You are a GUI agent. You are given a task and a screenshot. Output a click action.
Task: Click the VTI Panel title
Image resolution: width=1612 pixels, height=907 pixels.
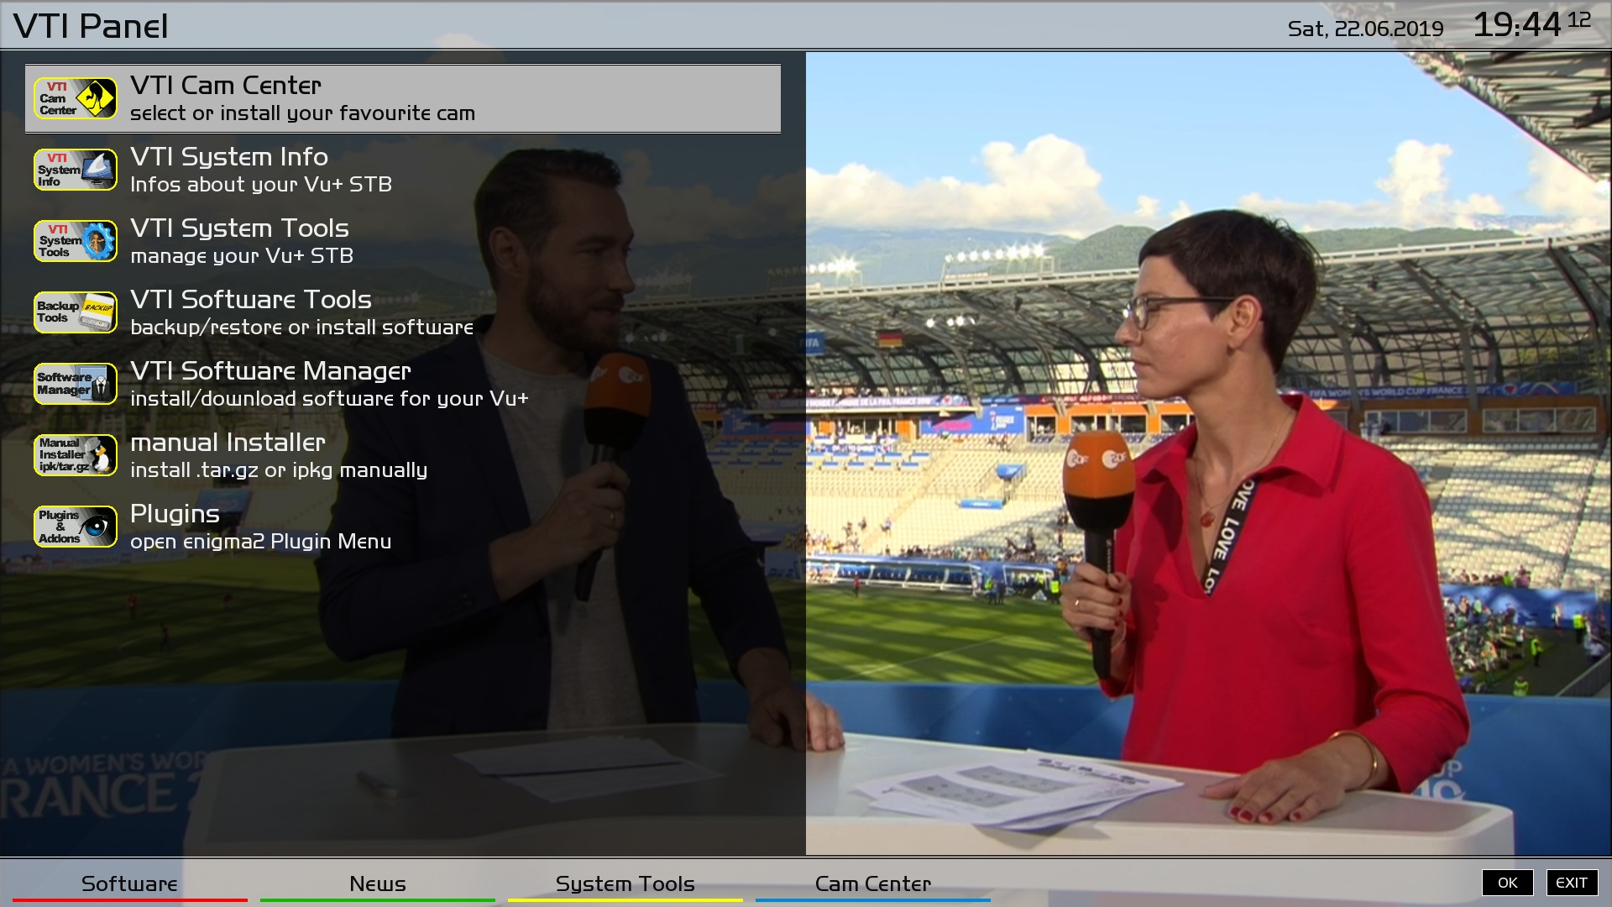pyautogui.click(x=91, y=26)
